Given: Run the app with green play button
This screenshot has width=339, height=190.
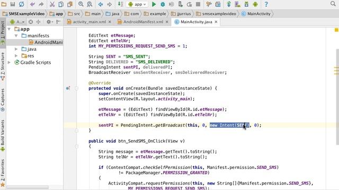Looking at the screenshot, I should point(154,4).
